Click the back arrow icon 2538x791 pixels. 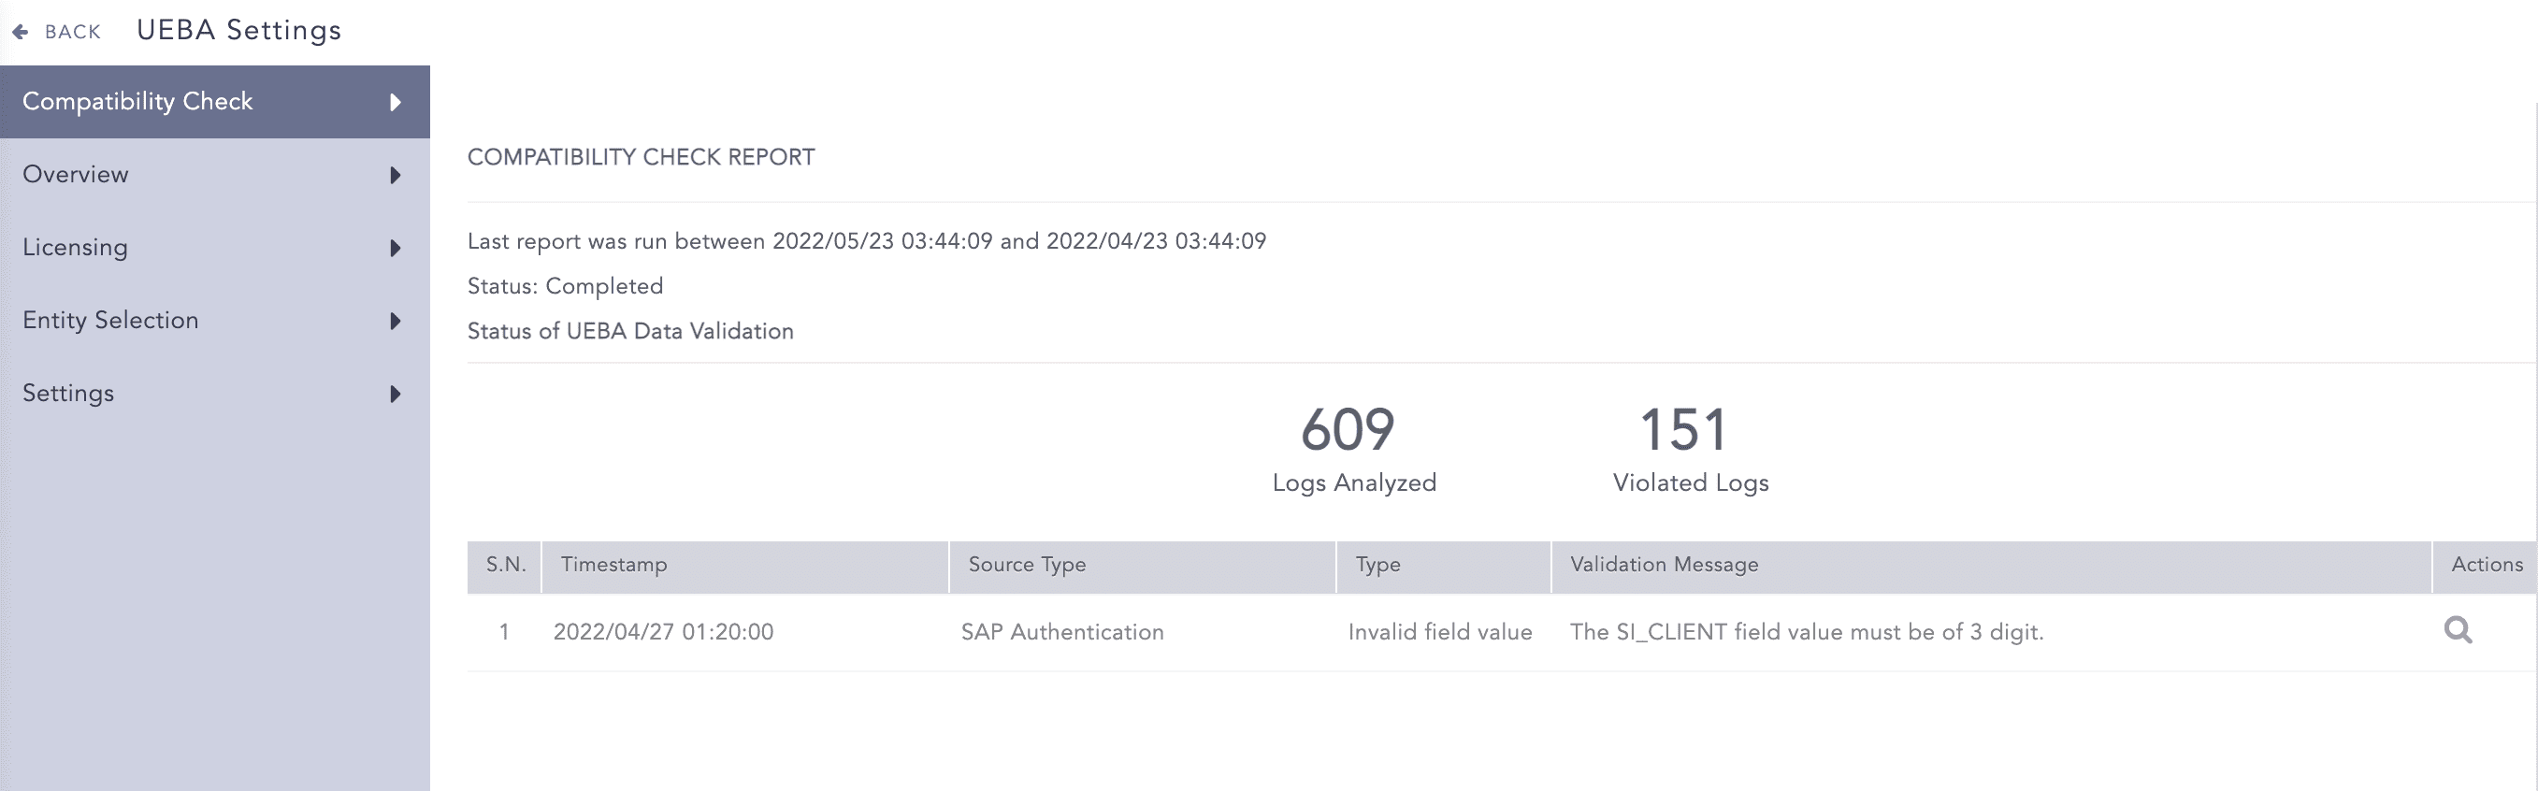(20, 32)
